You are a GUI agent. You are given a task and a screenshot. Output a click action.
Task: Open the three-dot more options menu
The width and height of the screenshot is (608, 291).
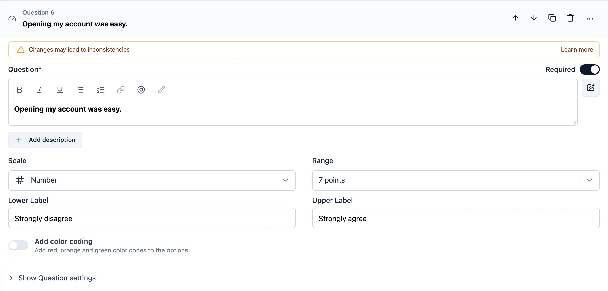click(x=589, y=19)
